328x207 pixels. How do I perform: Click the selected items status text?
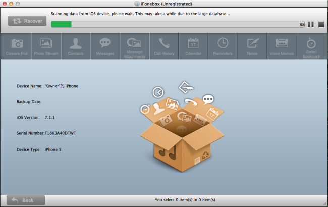185,200
